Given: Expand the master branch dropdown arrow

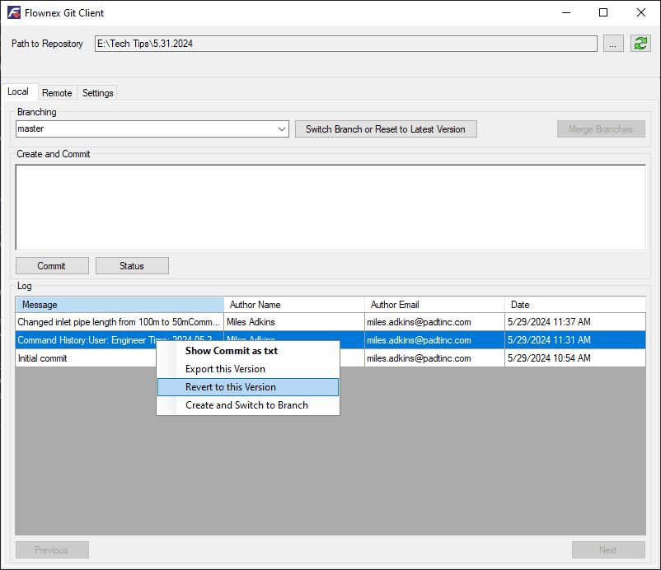Looking at the screenshot, I should [x=282, y=129].
